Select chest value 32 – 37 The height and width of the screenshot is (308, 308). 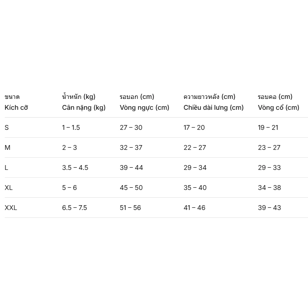point(131,148)
